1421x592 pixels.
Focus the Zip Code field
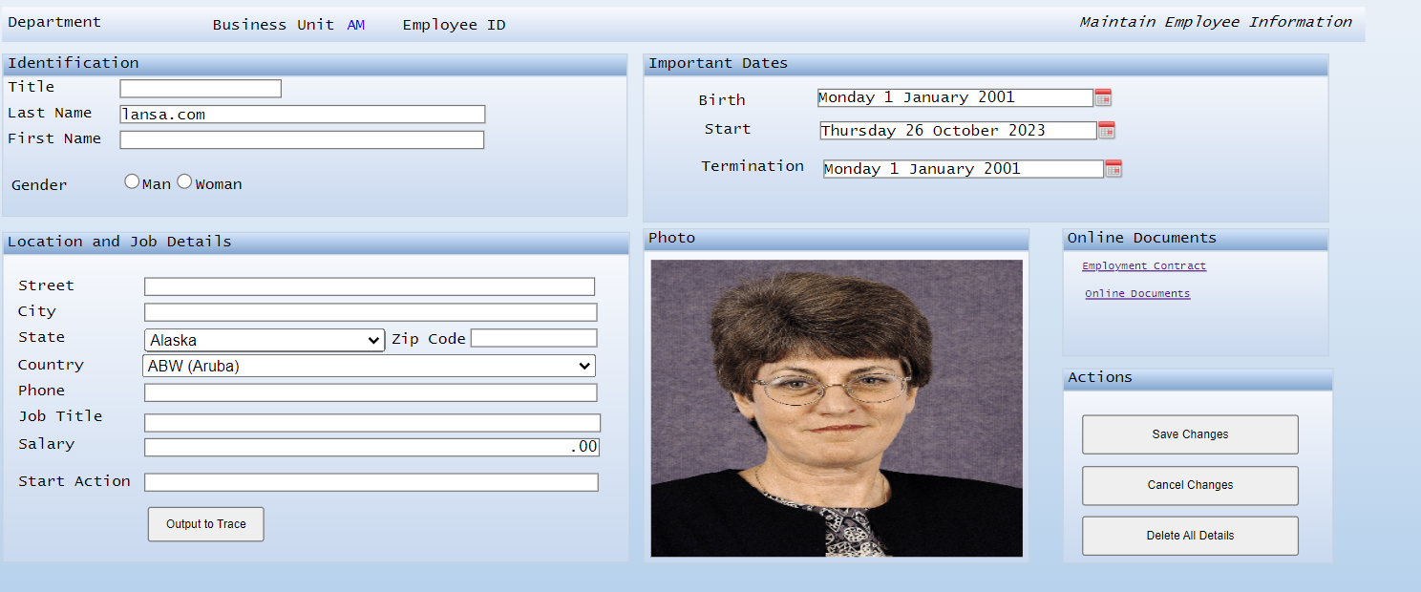(x=533, y=338)
